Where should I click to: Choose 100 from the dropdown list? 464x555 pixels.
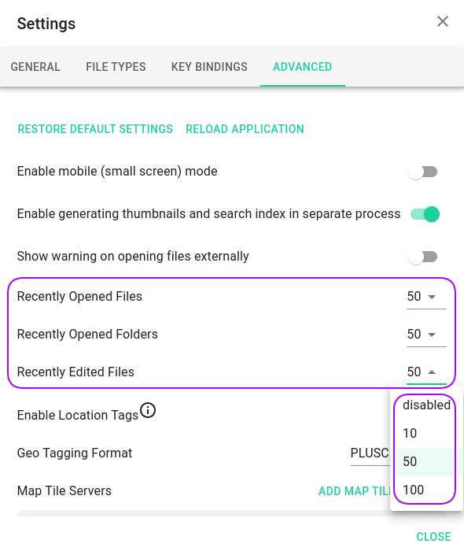coord(426,490)
